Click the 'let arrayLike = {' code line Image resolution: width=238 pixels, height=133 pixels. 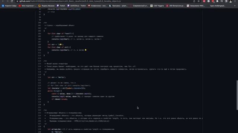[x=56, y=129]
